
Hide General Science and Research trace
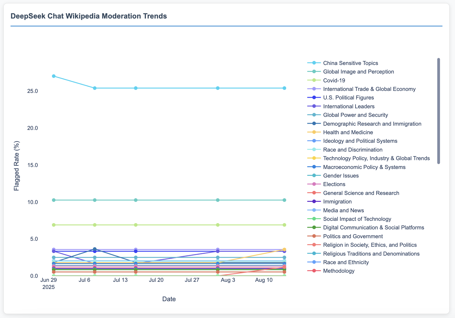tap(353, 193)
